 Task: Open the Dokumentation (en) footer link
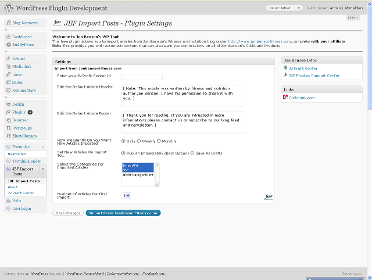point(123,274)
